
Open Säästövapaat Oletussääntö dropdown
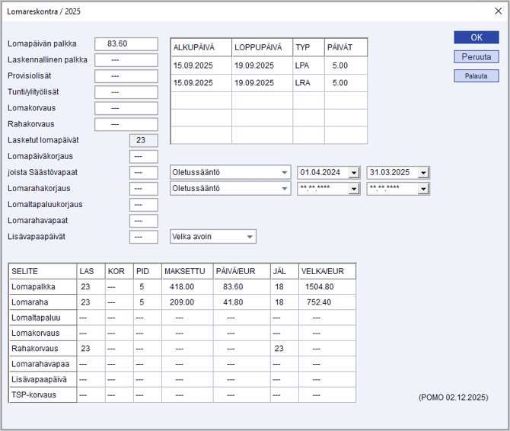click(x=284, y=172)
